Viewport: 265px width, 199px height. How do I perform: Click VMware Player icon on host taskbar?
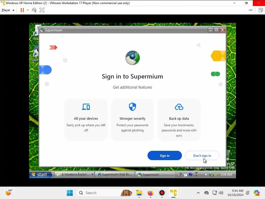point(173,193)
